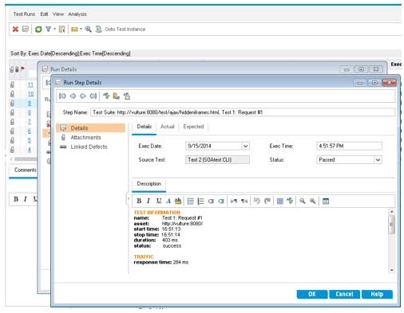Toggle Italic in Description editor
This screenshot has width=404, height=313.
(x=149, y=201)
